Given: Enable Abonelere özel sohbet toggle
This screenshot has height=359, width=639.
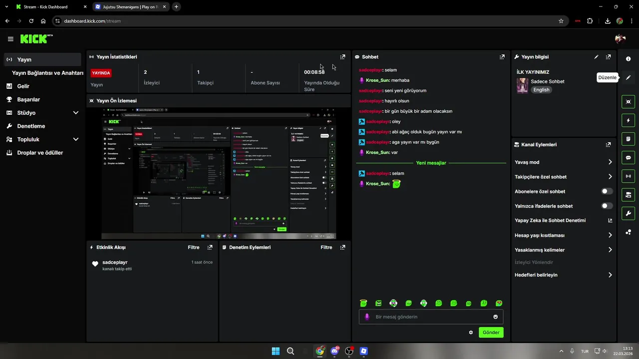Looking at the screenshot, I should [607, 191].
